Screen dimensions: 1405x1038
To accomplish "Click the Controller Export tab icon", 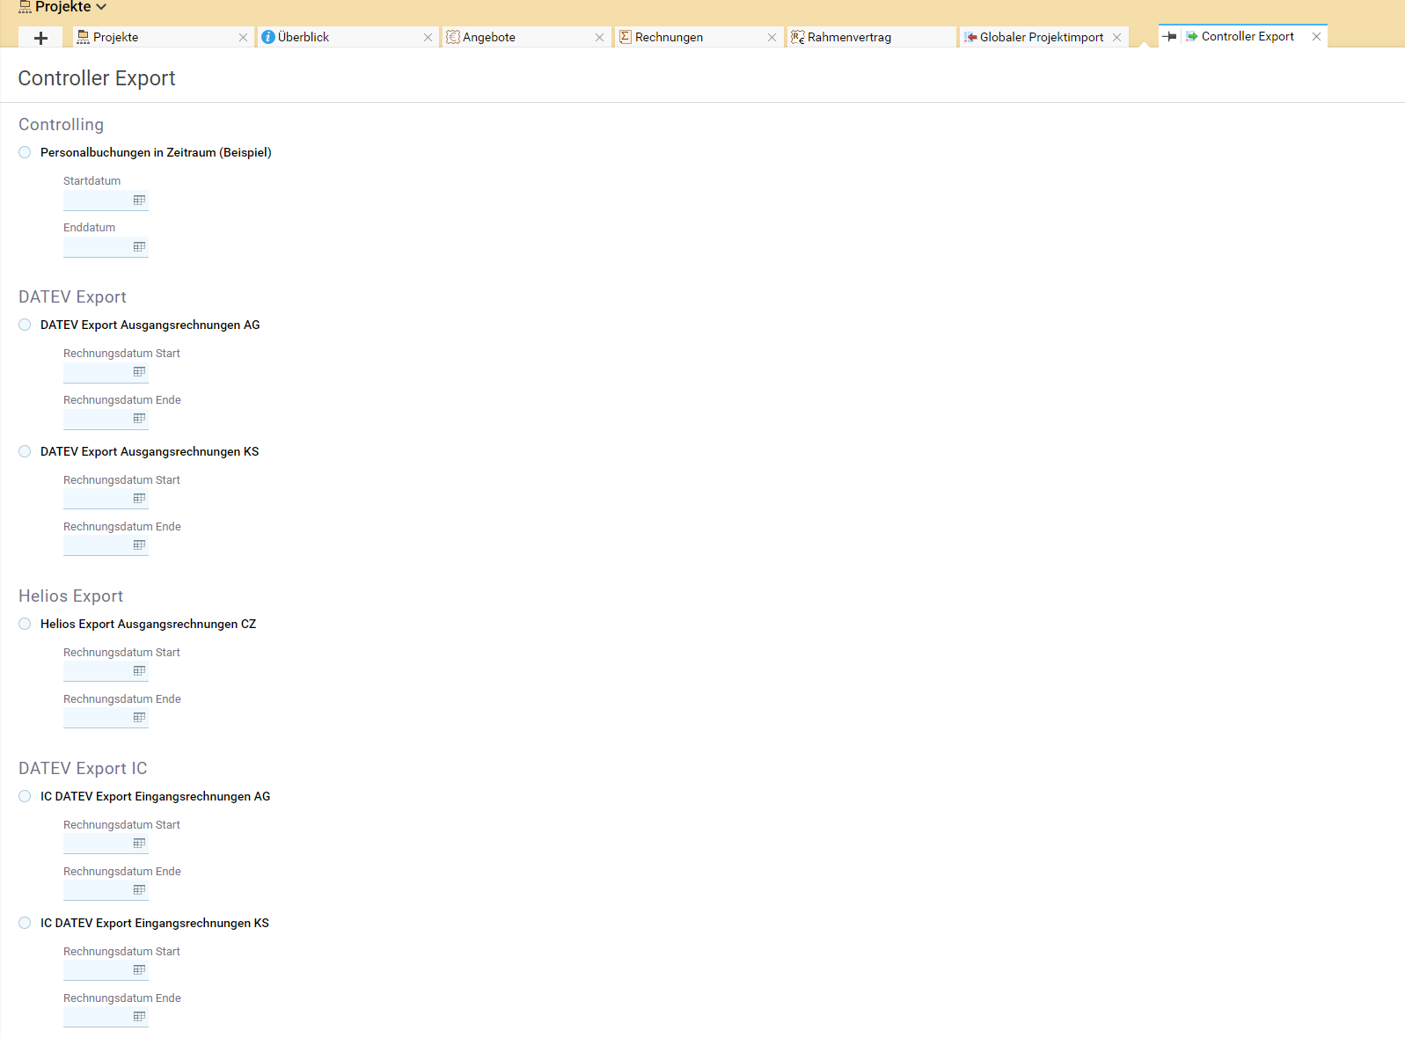I will (1192, 36).
